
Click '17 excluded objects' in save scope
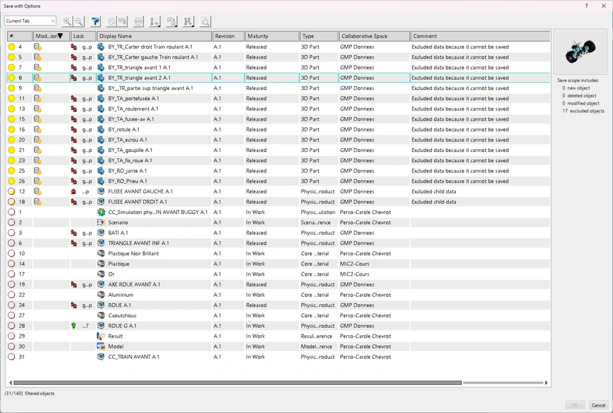[583, 111]
